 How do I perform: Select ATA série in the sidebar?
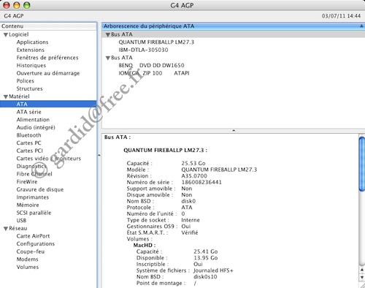pos(29,112)
